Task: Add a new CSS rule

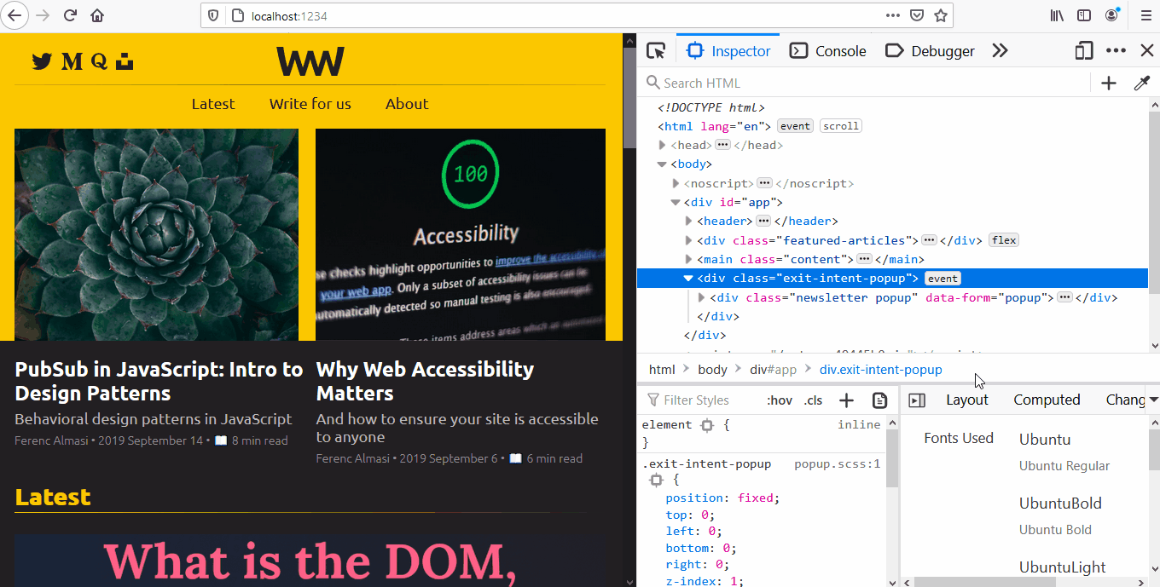Action: 845,400
